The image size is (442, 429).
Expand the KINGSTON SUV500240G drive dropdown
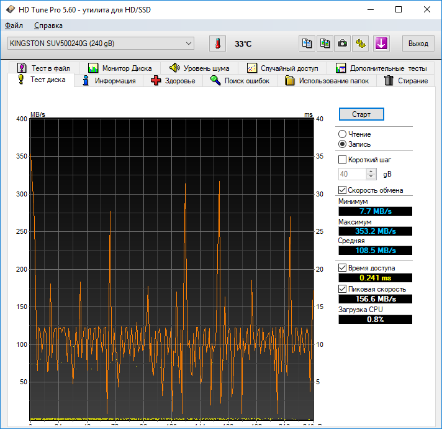click(x=101, y=44)
